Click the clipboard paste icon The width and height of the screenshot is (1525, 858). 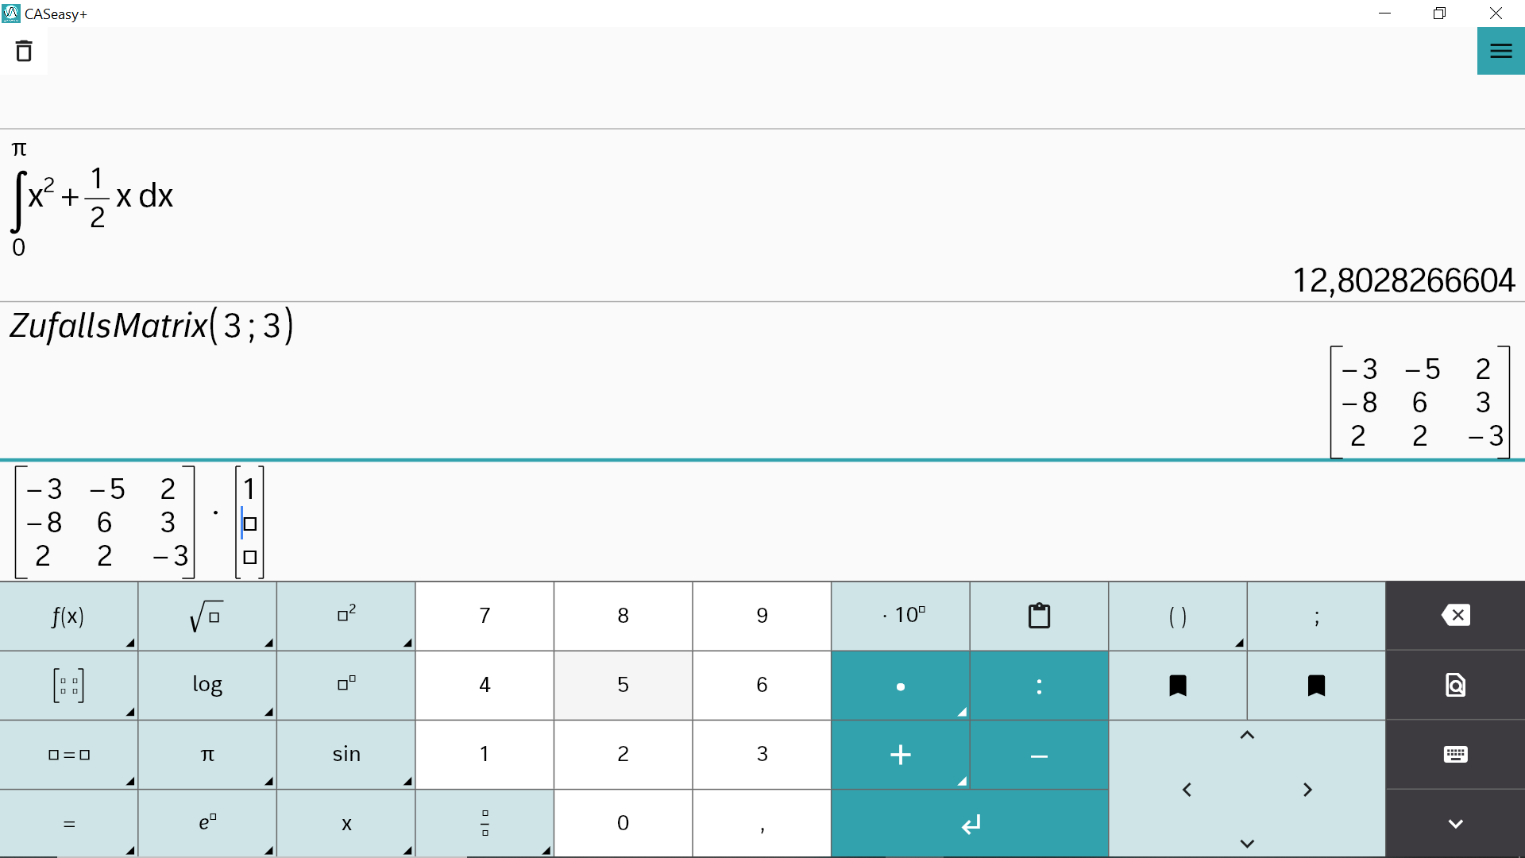[x=1039, y=616]
